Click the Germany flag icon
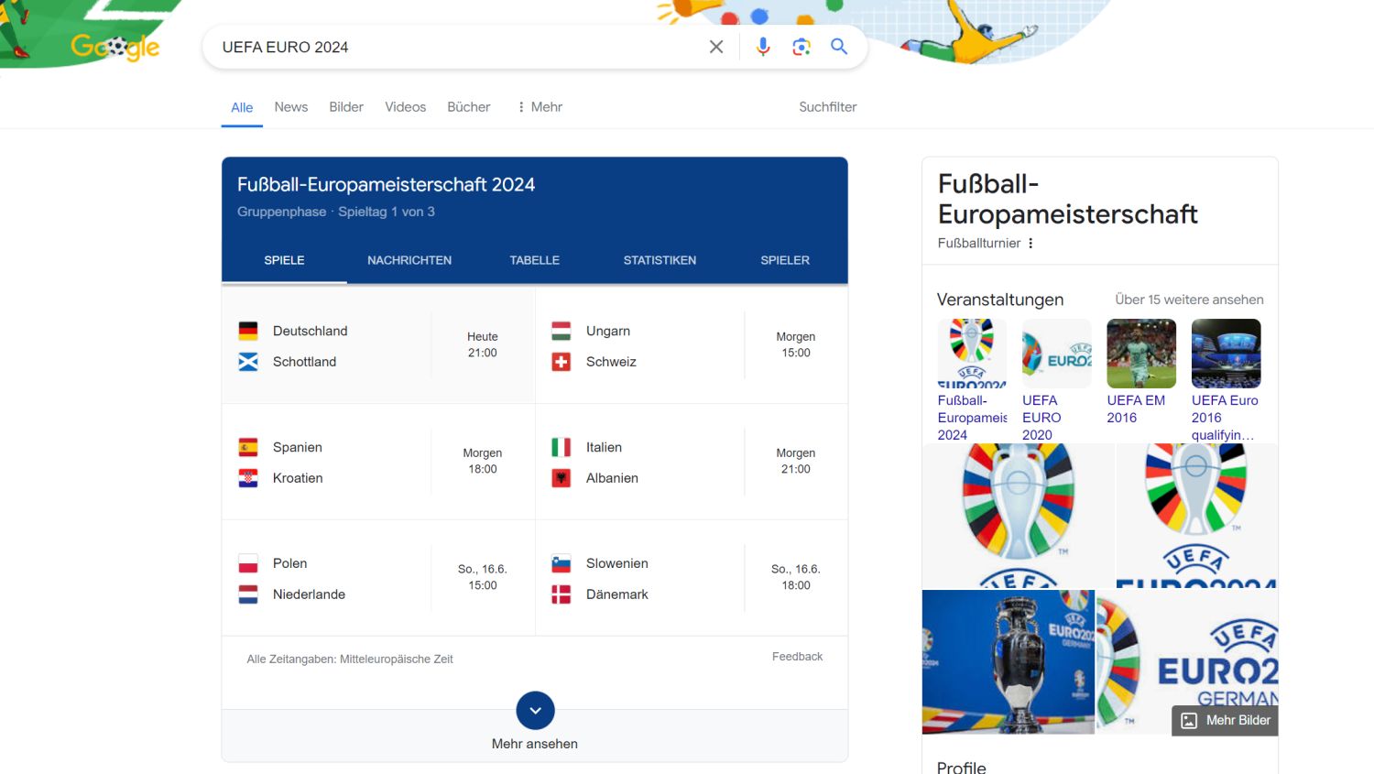 248,331
